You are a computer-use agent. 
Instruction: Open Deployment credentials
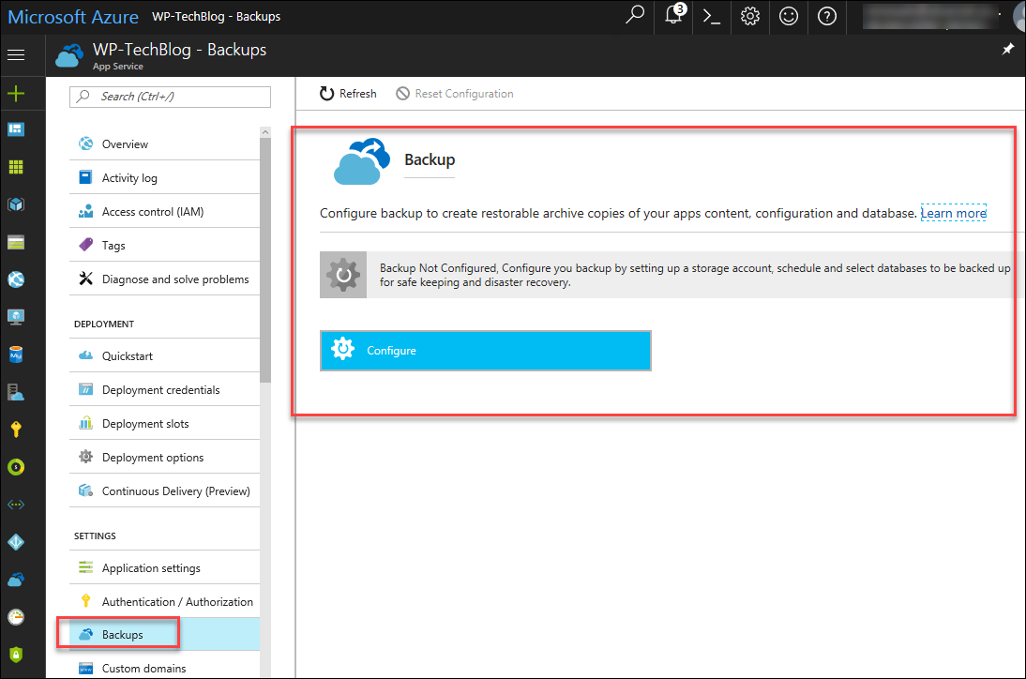[164, 390]
